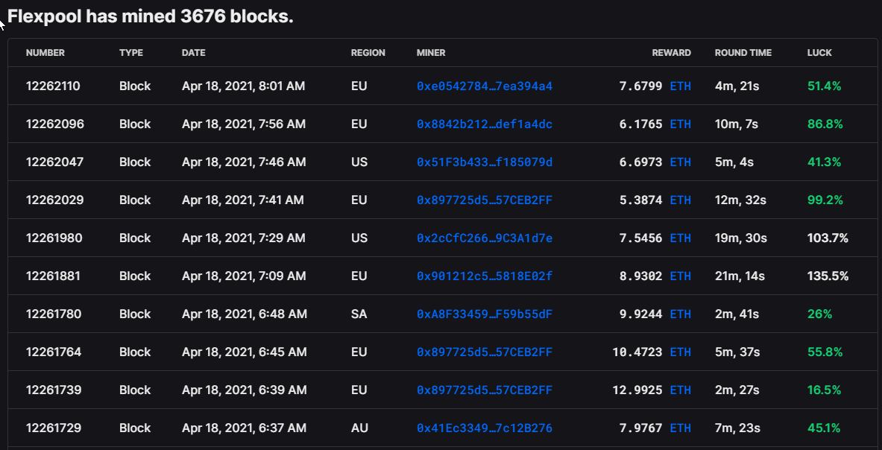Image resolution: width=882 pixels, height=450 pixels.
Task: Open miner 0x897725d5…57CEB2FF in block 12261764 row
Action: pos(485,352)
